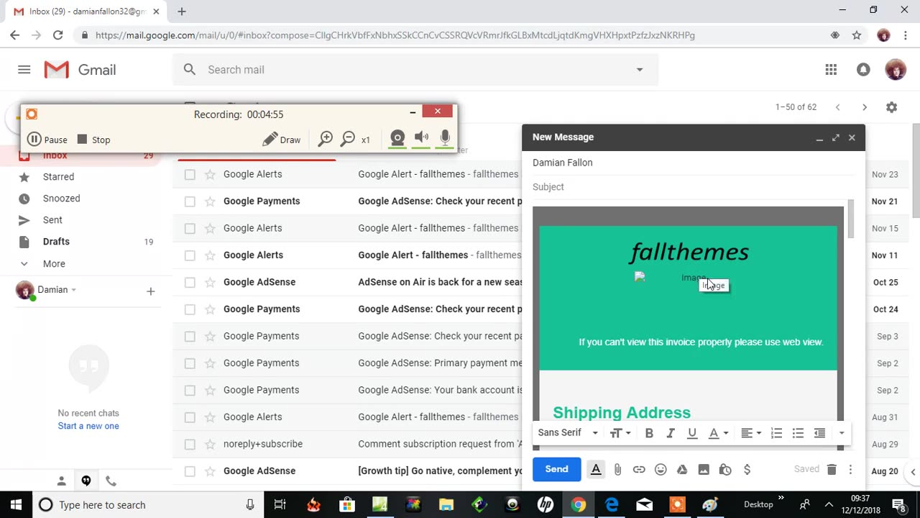Screen dimensions: 920x518
Task: Toggle bold in compose toolbar
Action: [x=649, y=433]
